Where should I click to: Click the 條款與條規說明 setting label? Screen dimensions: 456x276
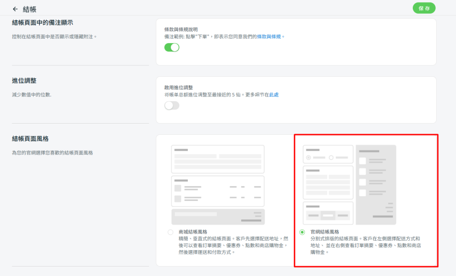tap(181, 29)
